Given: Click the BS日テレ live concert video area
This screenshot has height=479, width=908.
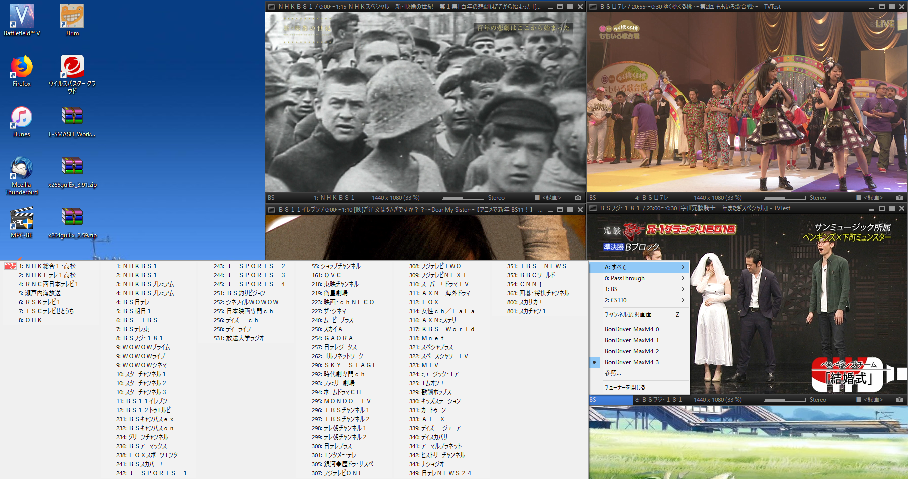Looking at the screenshot, I should click(x=747, y=102).
